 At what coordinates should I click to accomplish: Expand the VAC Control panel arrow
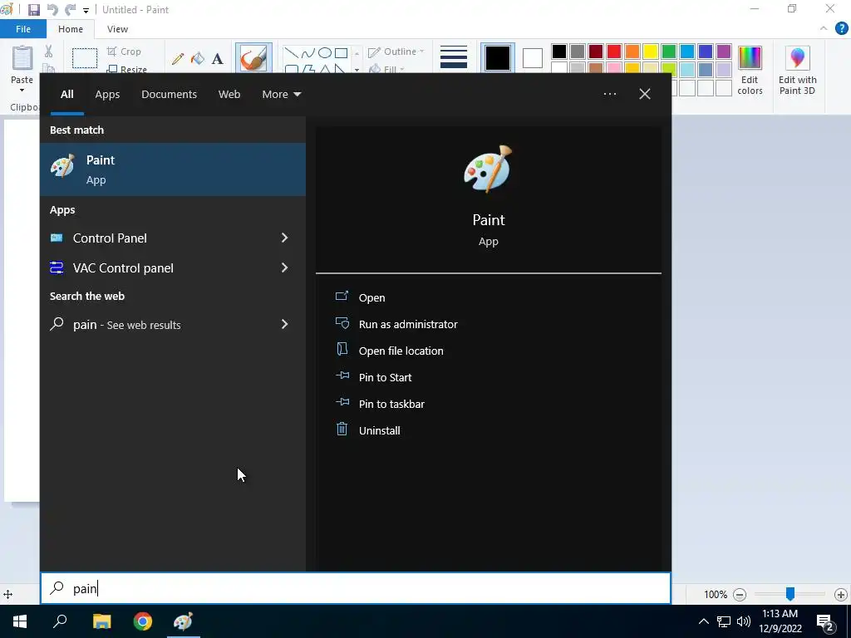click(x=284, y=267)
